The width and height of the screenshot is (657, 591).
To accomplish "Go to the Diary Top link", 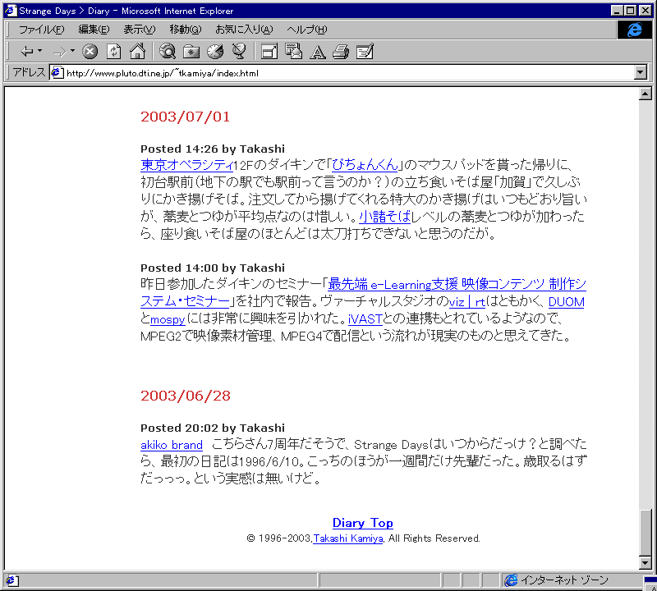I will 362,523.
